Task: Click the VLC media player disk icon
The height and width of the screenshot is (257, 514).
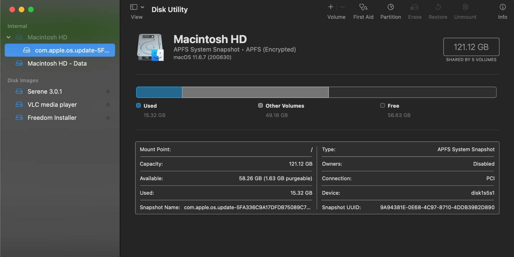Action: [19, 105]
